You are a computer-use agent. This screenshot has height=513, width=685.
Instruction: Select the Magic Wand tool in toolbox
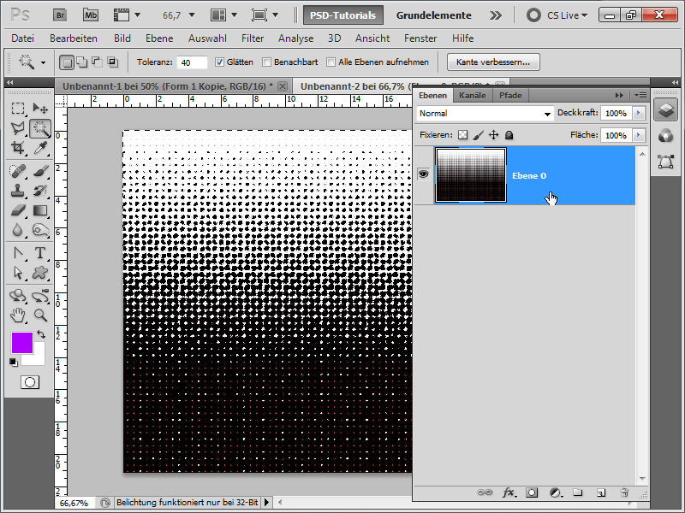pos(40,128)
